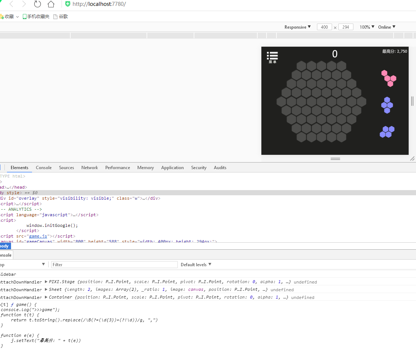The width and height of the screenshot is (416, 353).
Task: Click the browser forward arrow
Action: 24,4
